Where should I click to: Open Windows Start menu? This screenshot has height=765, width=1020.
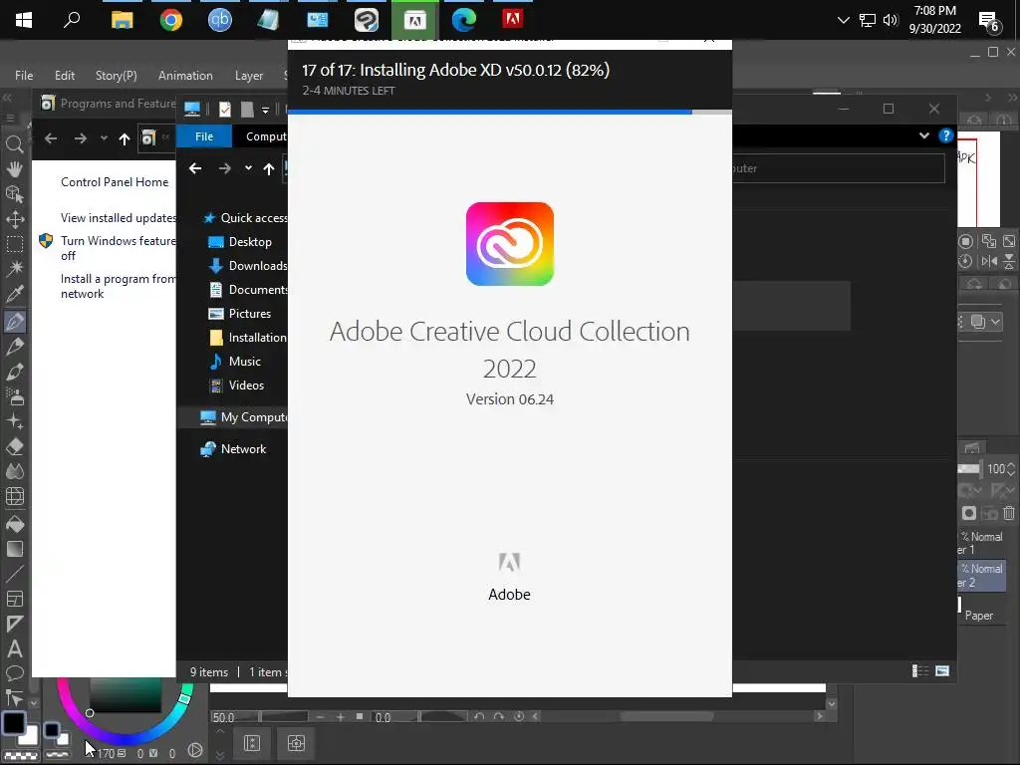pyautogui.click(x=24, y=20)
